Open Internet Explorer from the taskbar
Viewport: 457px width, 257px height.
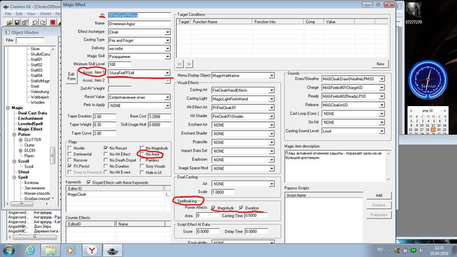point(29,250)
